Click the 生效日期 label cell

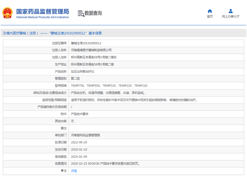point(36,150)
